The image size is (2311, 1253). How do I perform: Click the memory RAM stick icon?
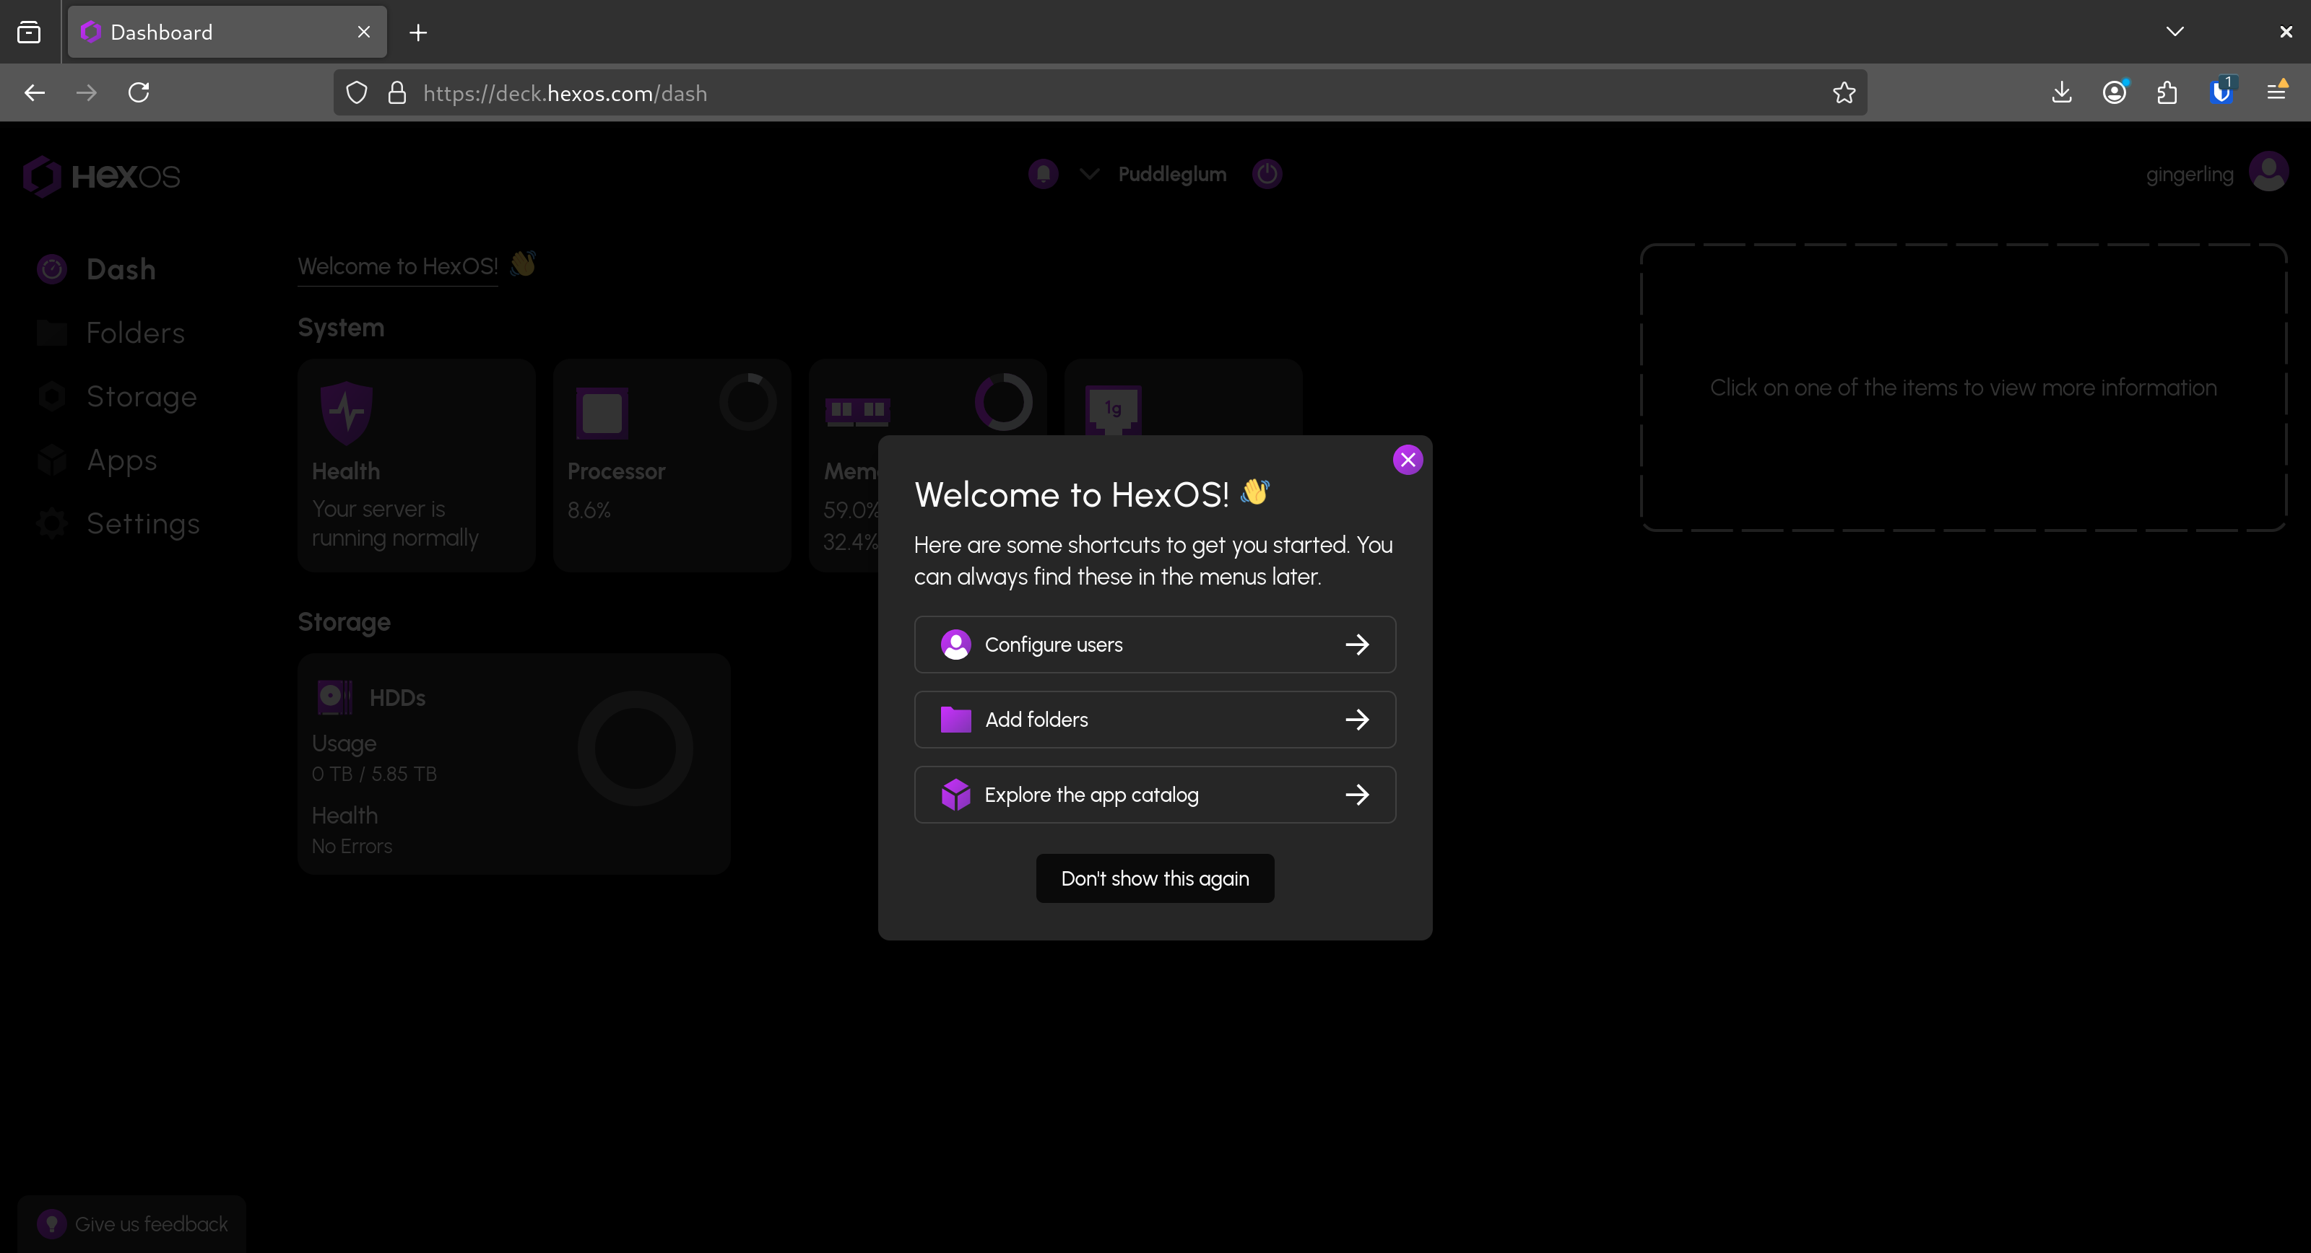click(858, 411)
